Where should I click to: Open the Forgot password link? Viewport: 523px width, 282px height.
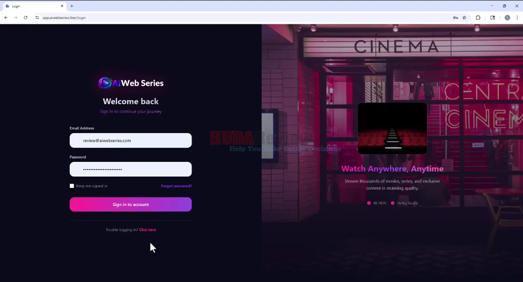click(x=176, y=186)
